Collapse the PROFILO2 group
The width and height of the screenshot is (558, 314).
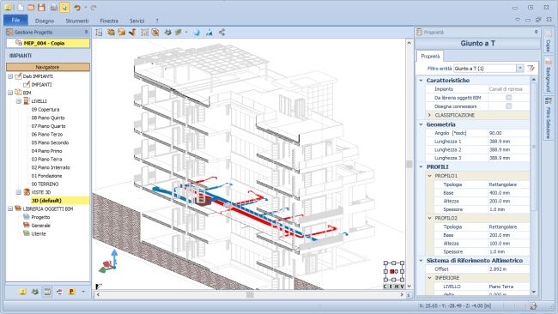[x=429, y=218]
